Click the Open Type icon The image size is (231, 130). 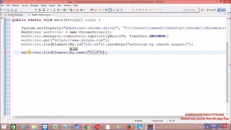92,10
